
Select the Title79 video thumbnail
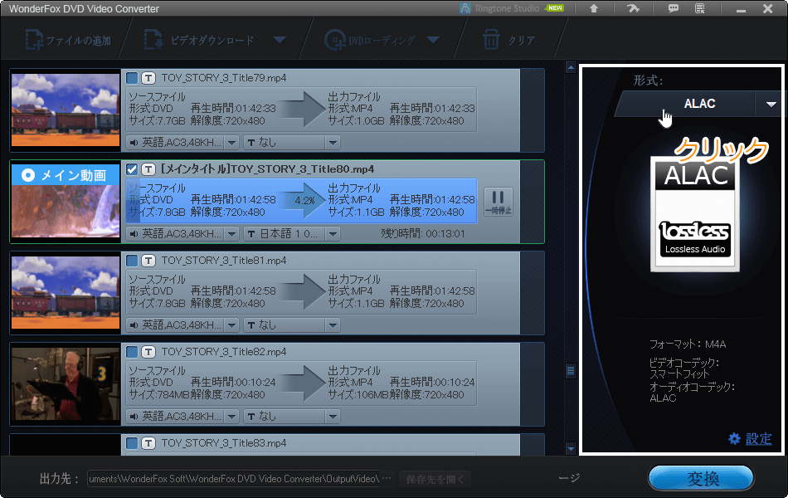[66, 110]
